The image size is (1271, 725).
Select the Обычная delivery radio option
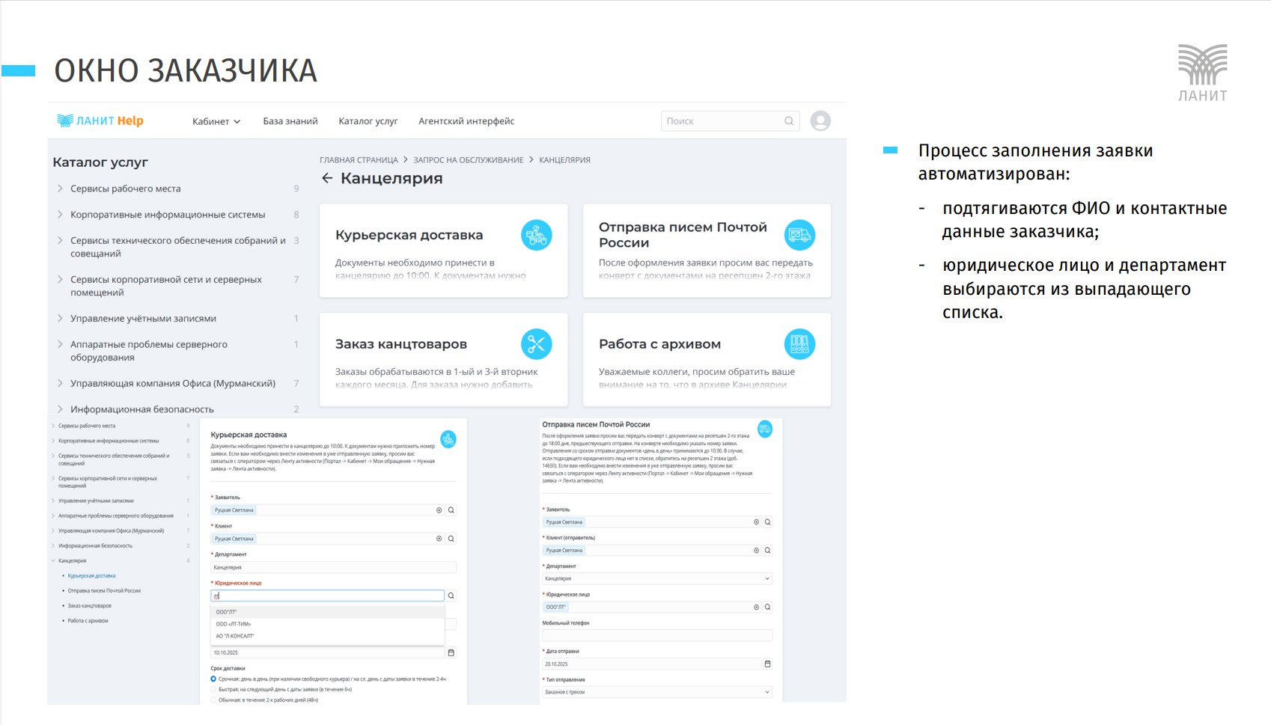coord(213,700)
